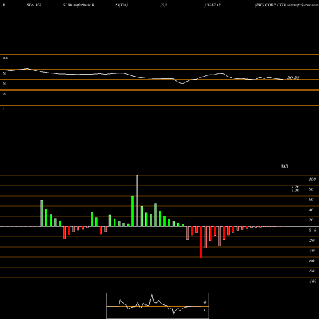Click the RSI axis label 50

(x=4, y=84)
